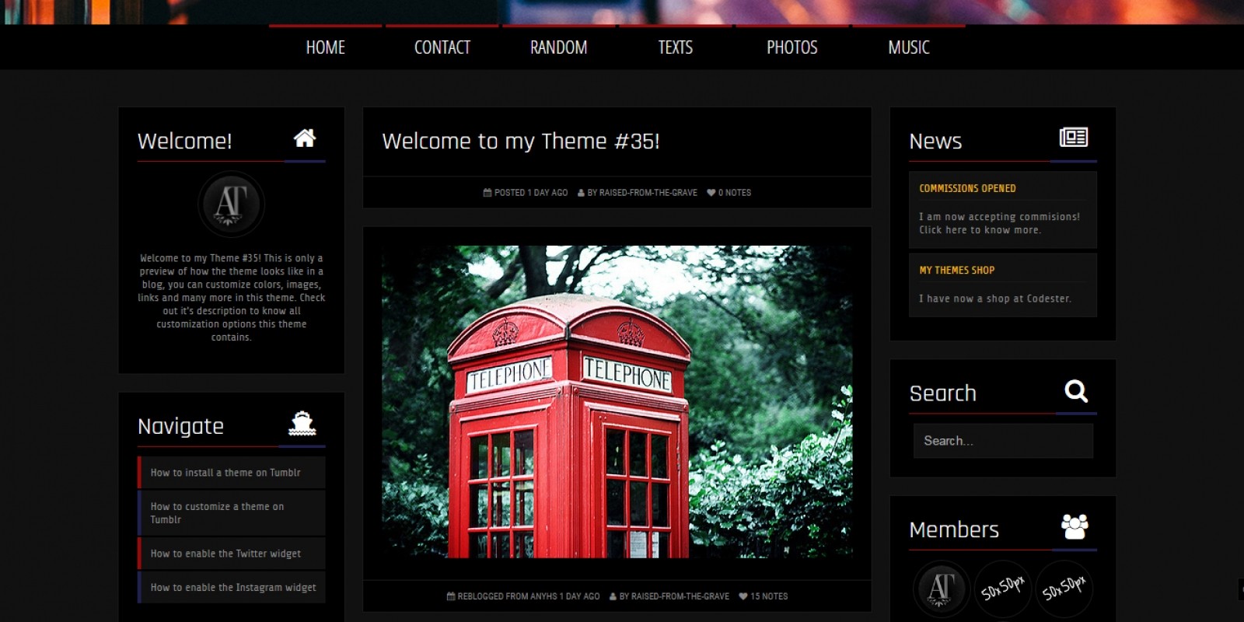Click the magnifying glass search icon
The height and width of the screenshot is (622, 1244).
(x=1076, y=391)
